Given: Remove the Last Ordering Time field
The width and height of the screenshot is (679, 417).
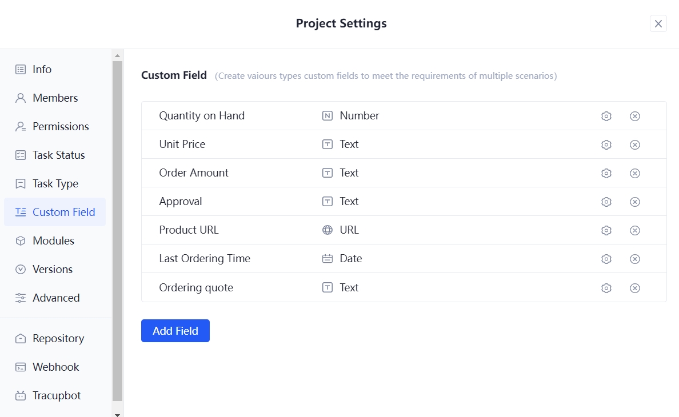Looking at the screenshot, I should [635, 259].
